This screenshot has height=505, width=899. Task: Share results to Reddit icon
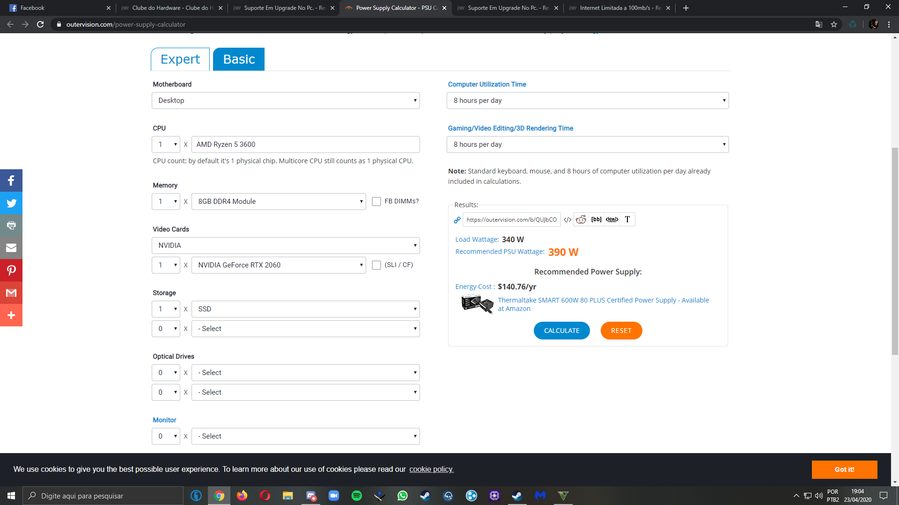[x=581, y=220]
